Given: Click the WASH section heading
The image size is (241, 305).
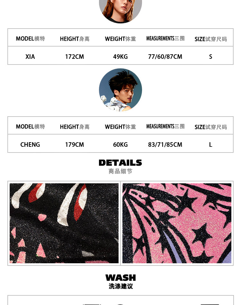Looking at the screenshot, I should pos(121,278).
